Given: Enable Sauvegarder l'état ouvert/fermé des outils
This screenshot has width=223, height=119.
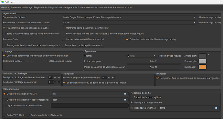Looking at the screenshot, I should 4,45.
